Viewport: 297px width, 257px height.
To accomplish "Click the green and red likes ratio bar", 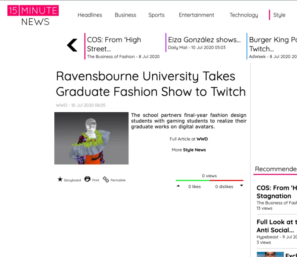I will point(210,181).
